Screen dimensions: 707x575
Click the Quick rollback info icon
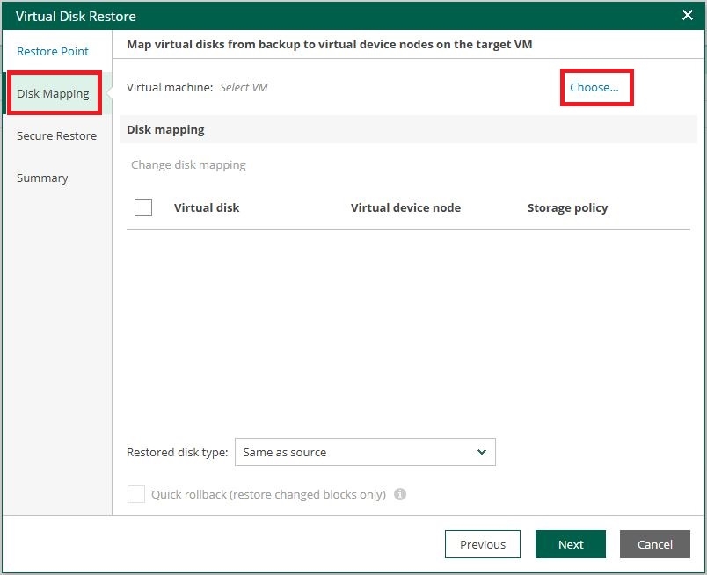point(400,494)
